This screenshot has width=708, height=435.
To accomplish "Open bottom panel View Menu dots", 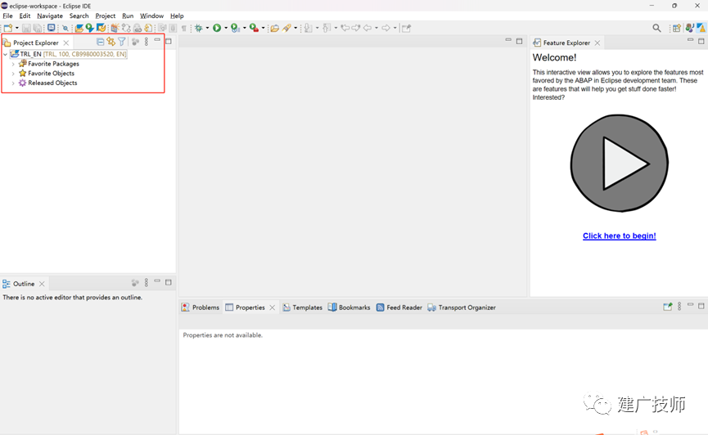I will pos(679,307).
